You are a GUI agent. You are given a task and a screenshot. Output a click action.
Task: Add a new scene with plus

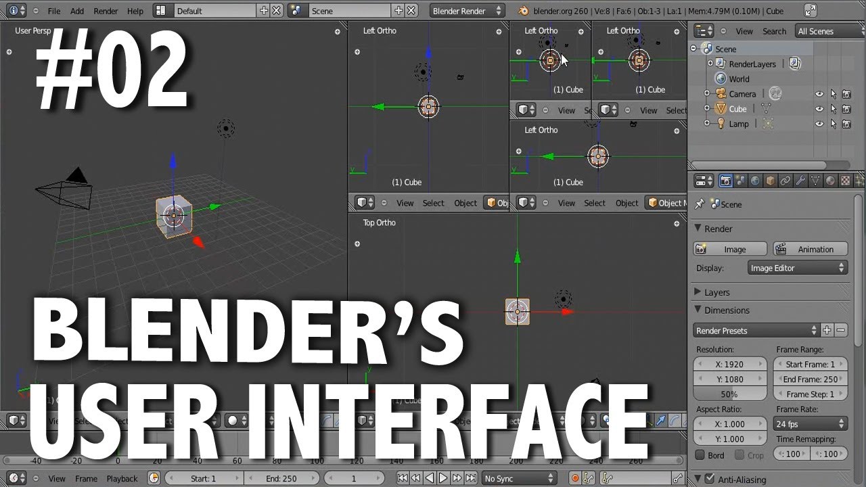(x=398, y=11)
